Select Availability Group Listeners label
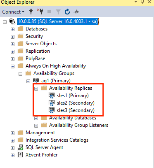The height and width of the screenshot is (168, 154). [x=79, y=125]
